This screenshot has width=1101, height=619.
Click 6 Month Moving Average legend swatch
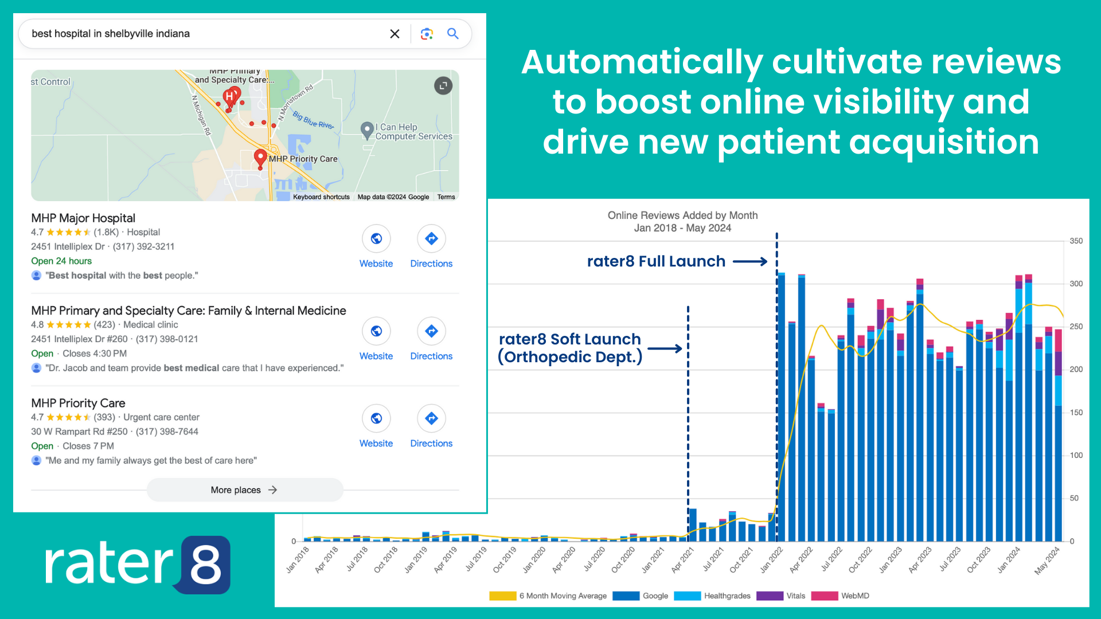tap(502, 596)
